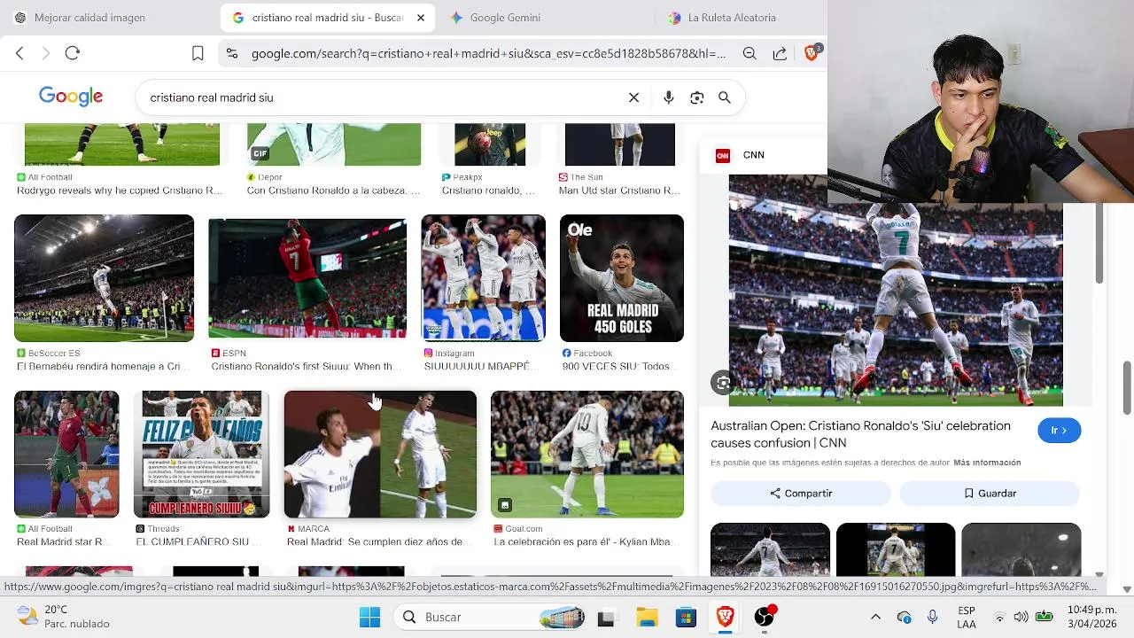The width and height of the screenshot is (1134, 638).
Task: Click the address bar URL field
Action: point(488,53)
